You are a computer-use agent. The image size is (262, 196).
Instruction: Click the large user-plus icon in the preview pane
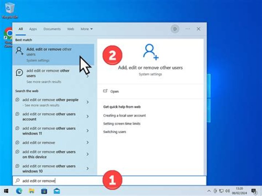151,52
